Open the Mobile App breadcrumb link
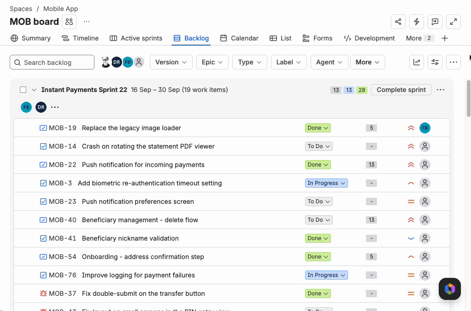The image size is (471, 311). click(61, 9)
